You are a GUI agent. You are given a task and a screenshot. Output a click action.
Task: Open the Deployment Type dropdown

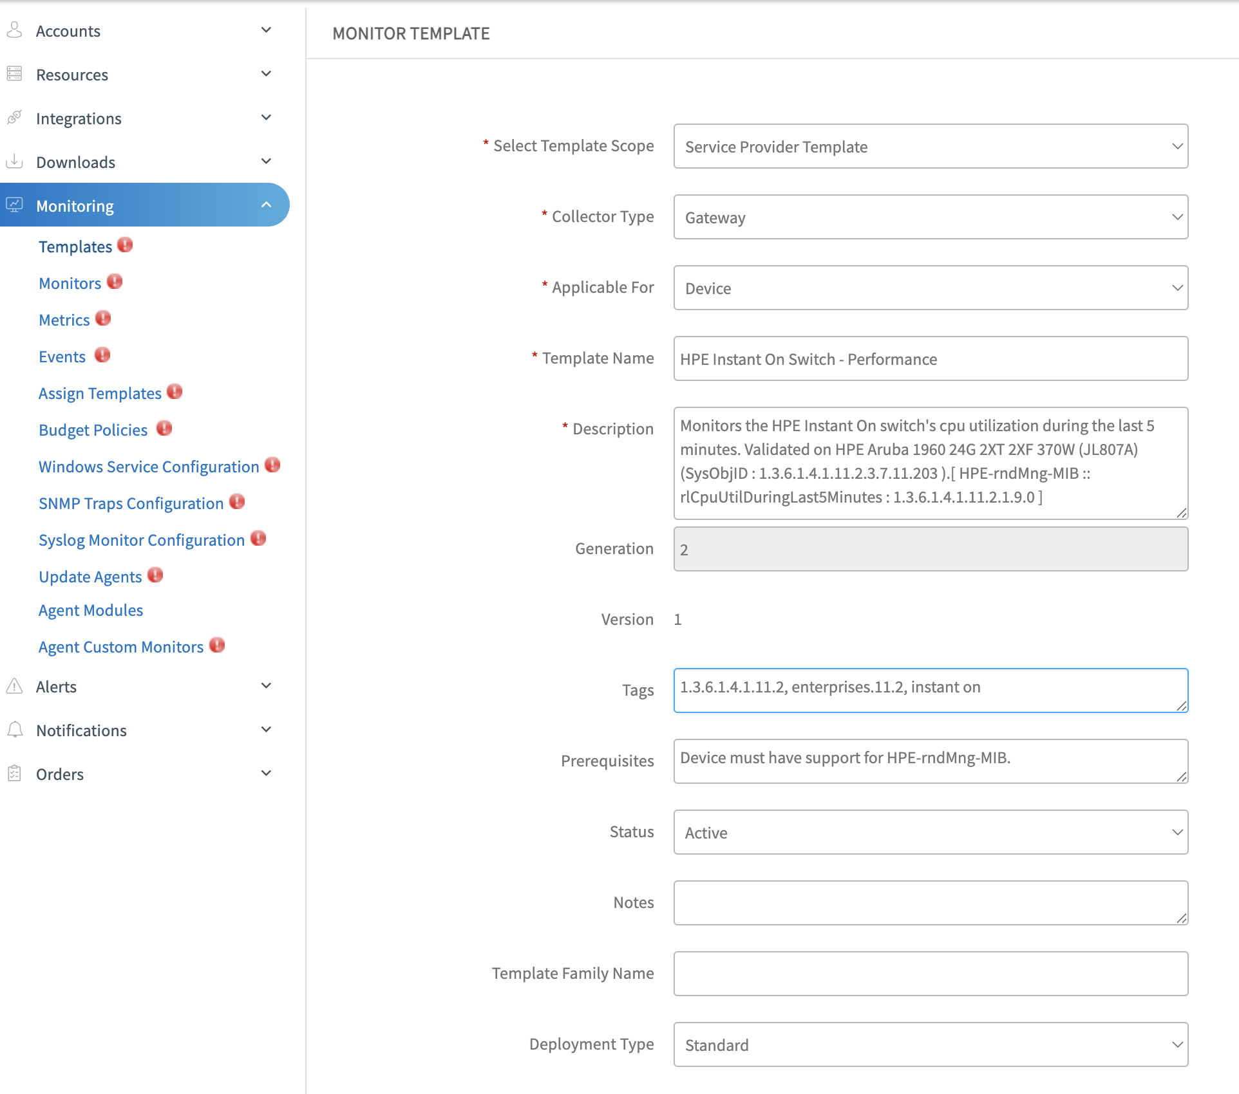pos(931,1044)
